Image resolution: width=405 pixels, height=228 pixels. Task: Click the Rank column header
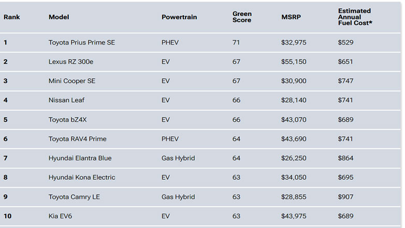(x=11, y=17)
